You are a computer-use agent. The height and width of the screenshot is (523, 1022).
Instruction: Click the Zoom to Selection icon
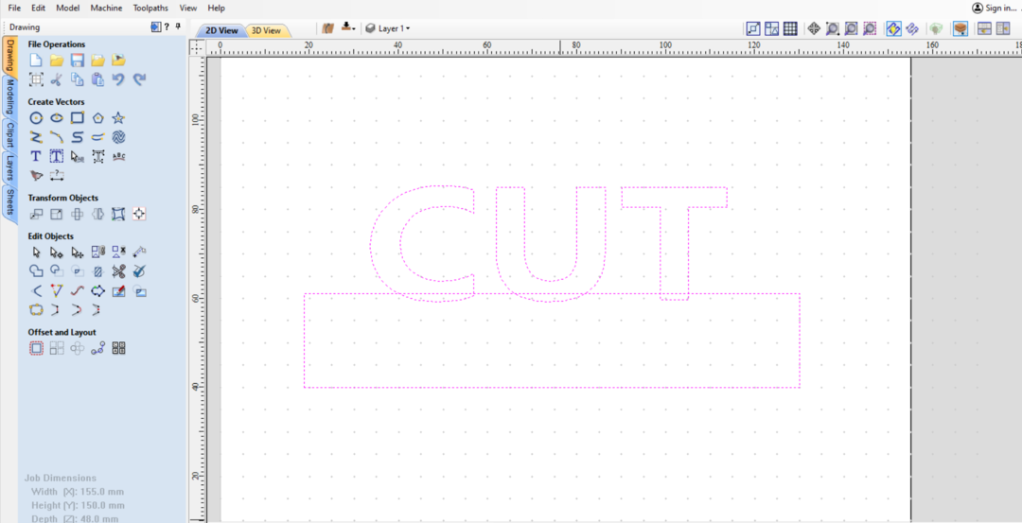[x=870, y=29]
